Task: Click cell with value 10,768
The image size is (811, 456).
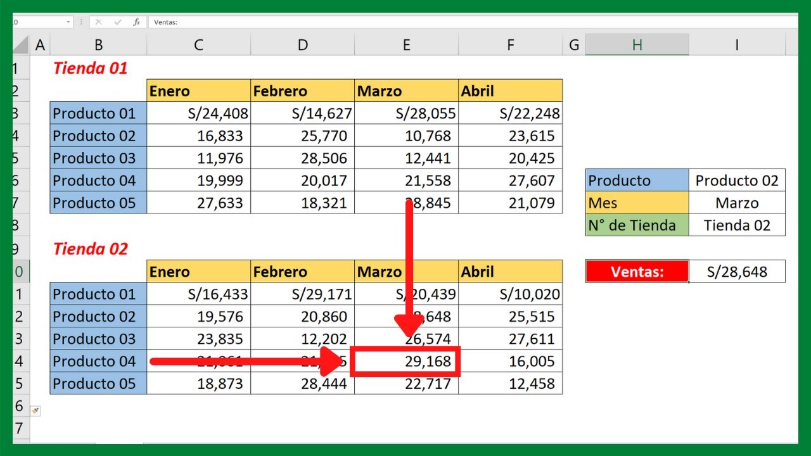Action: tap(406, 136)
